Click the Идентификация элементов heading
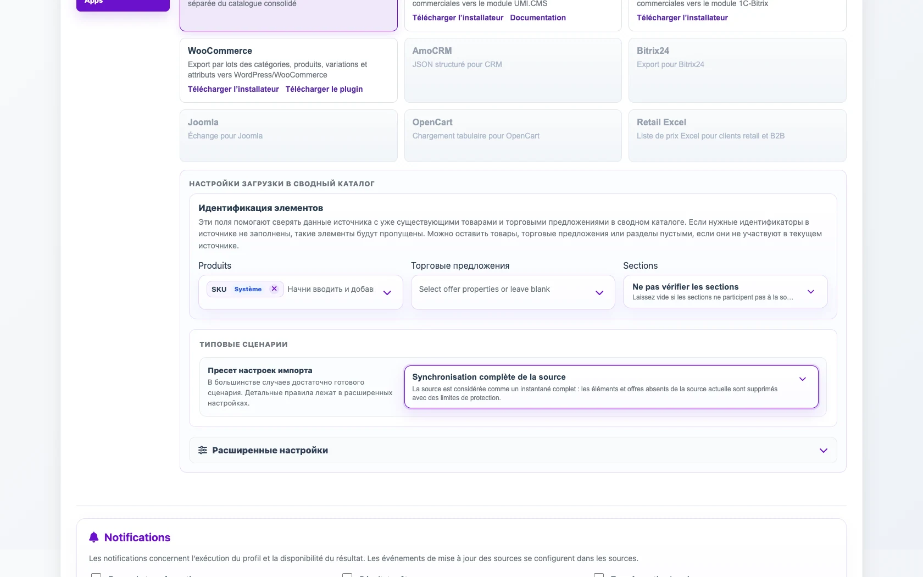The image size is (923, 577). click(260, 208)
